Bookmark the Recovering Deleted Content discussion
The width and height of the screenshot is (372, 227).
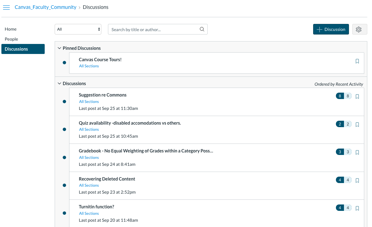pyautogui.click(x=357, y=181)
